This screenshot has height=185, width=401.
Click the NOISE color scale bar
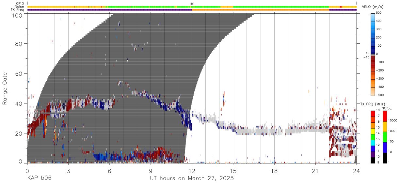385,137
